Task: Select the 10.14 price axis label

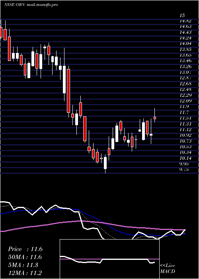Action: coord(185,158)
